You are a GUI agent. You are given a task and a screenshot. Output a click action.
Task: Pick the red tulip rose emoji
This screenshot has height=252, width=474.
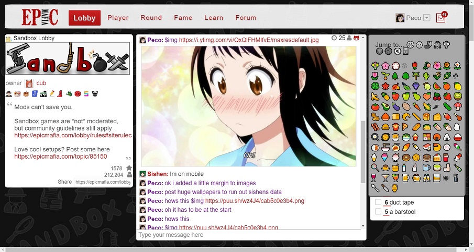pyautogui.click(x=415, y=65)
